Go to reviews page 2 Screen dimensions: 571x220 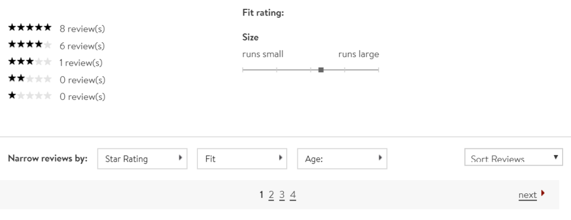pyautogui.click(x=271, y=196)
